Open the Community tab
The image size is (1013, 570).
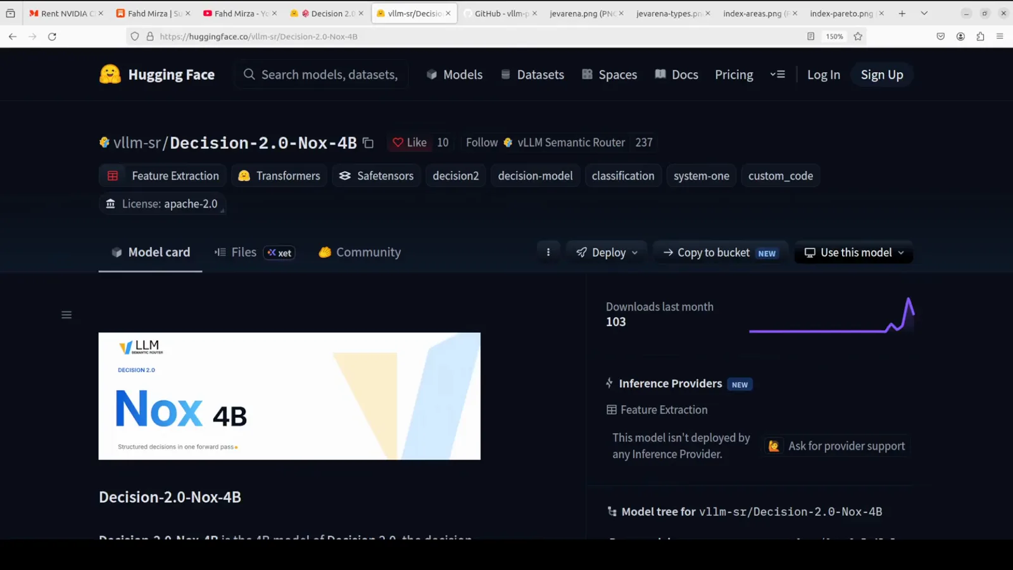(x=360, y=252)
